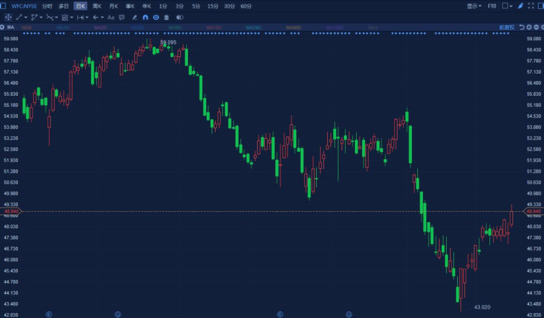Select the 60分 interval
This screenshot has height=318, width=544.
tap(246, 6)
